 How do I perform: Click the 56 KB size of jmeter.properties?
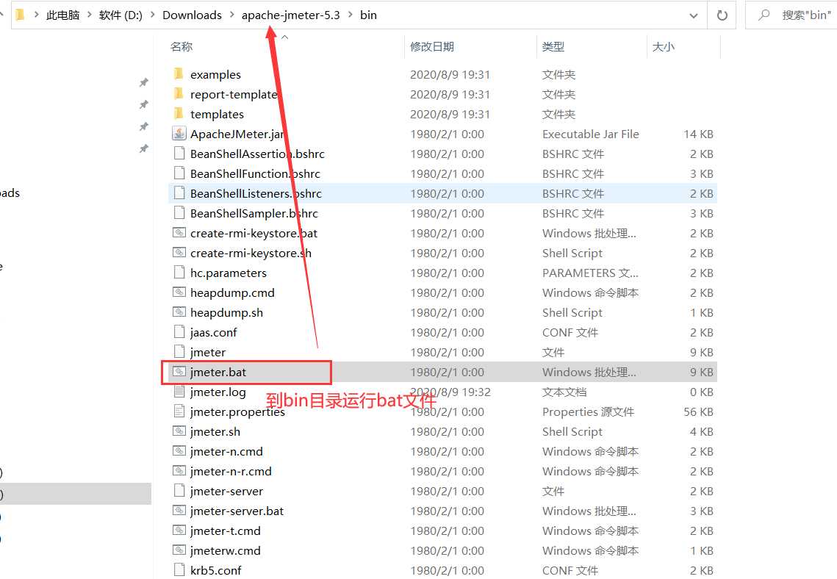tap(698, 411)
